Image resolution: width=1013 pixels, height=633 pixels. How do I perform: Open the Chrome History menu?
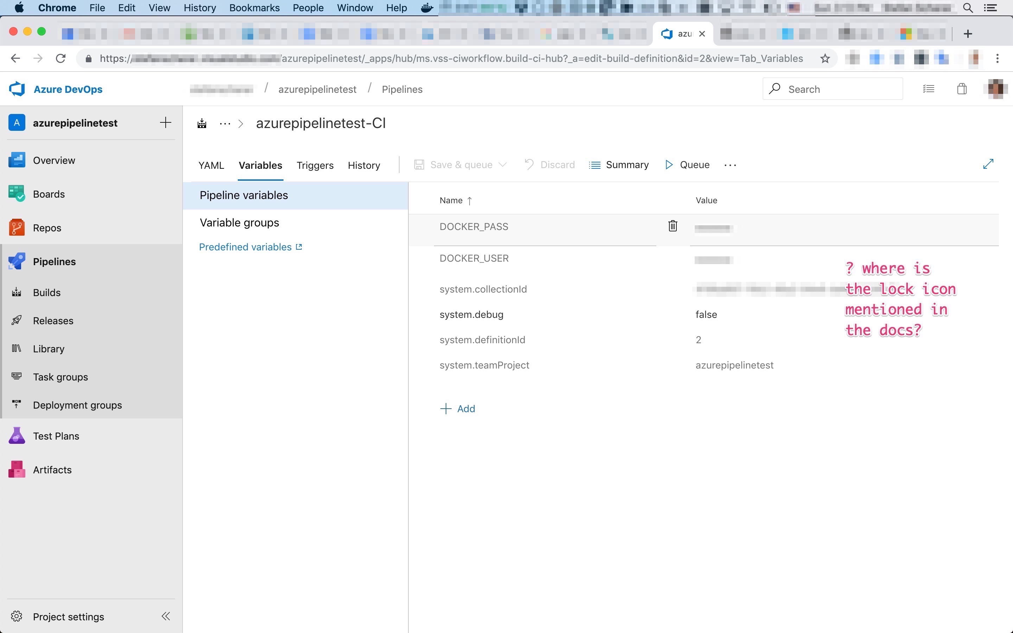200,8
